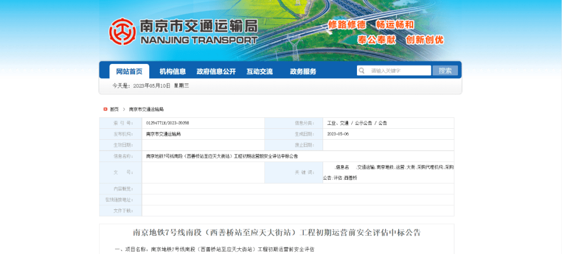Click the NANJING TRANSPORT English title
562x254 pixels.
[x=199, y=39]
